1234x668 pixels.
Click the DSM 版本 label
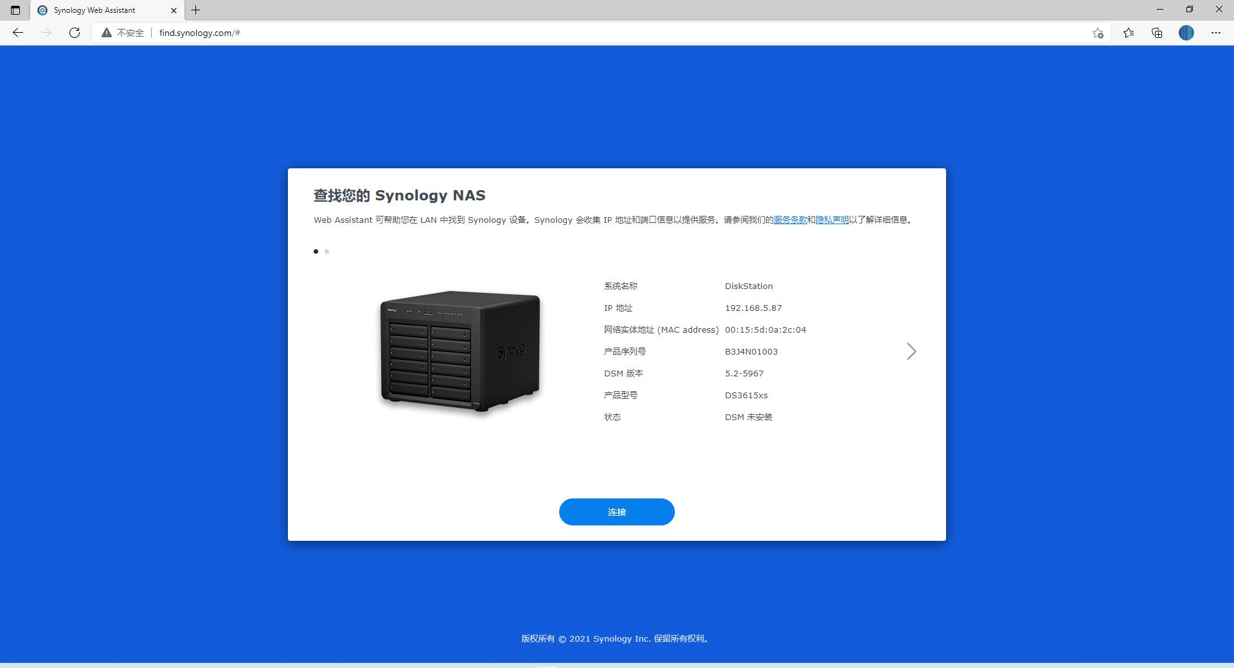coord(623,373)
